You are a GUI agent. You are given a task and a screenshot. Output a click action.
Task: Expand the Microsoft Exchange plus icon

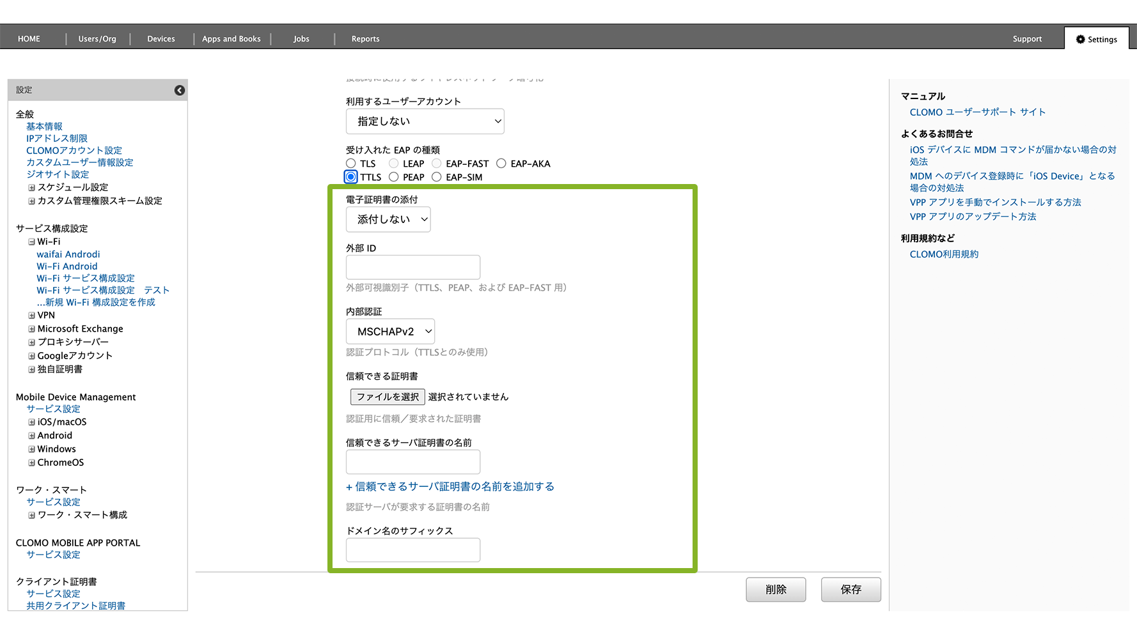point(31,329)
